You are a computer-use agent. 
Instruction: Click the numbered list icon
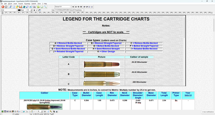[x=92, y=7]
